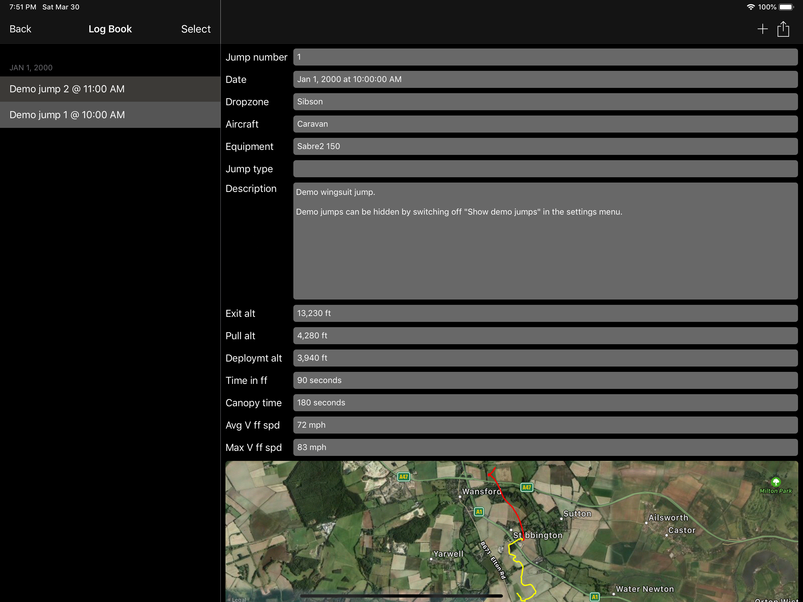Image resolution: width=803 pixels, height=602 pixels.
Task: Edit Max V ff spd field 83 mph
Action: tap(545, 447)
